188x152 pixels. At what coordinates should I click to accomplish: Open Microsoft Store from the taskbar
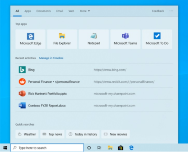[x=120, y=148]
